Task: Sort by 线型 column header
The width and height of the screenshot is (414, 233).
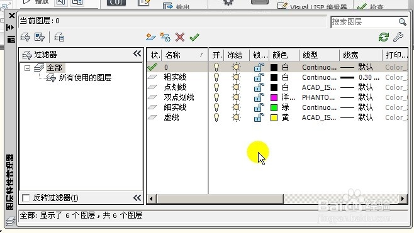Action: 319,55
